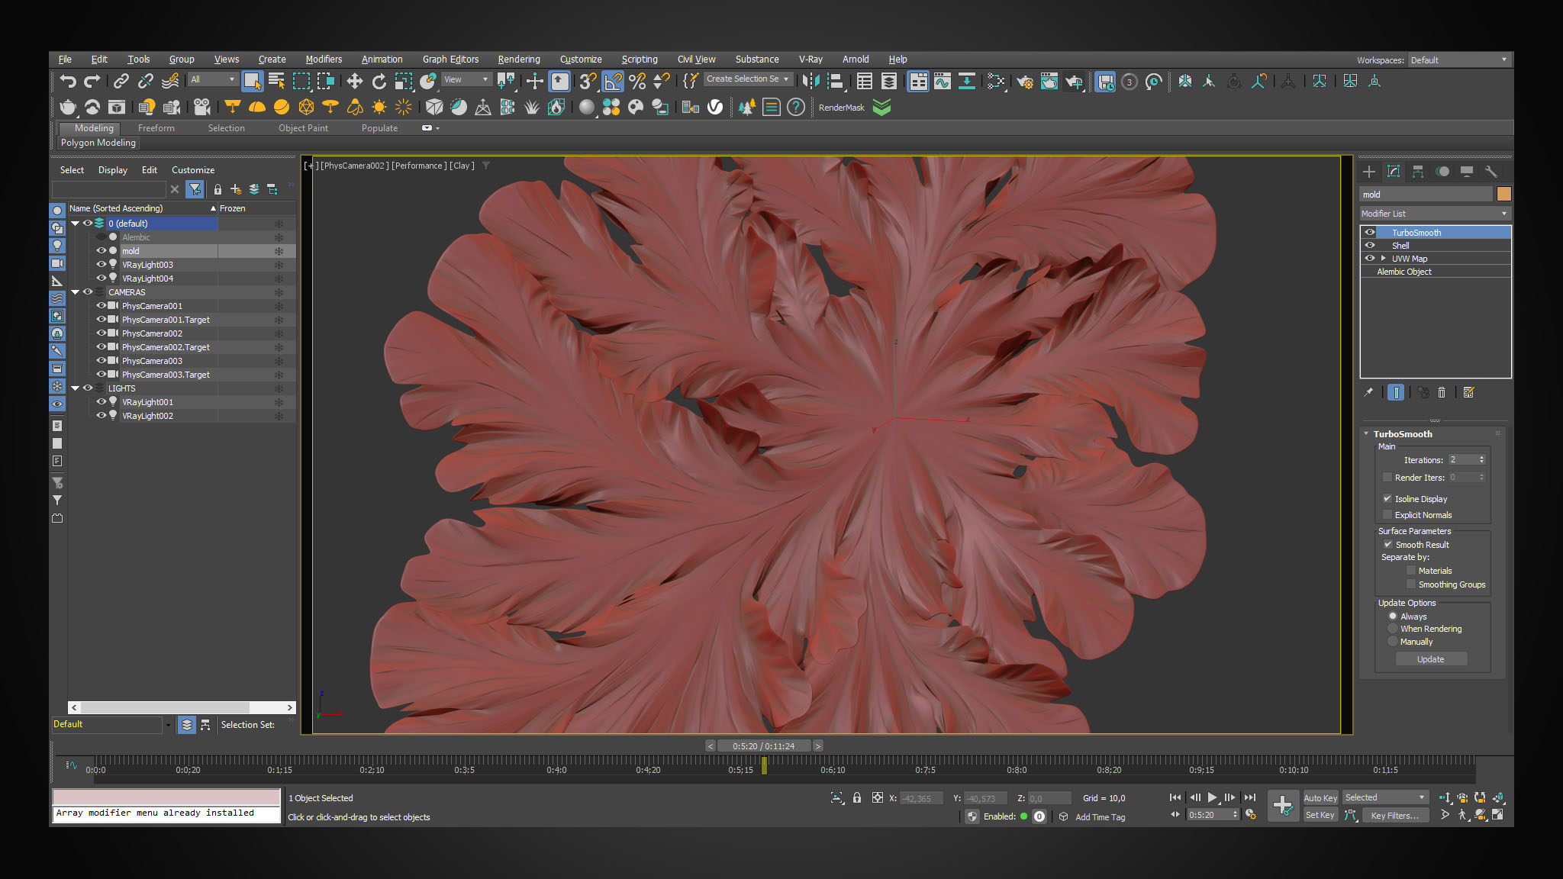Remove modifier using trash icon
This screenshot has height=879, width=1563.
(x=1442, y=392)
